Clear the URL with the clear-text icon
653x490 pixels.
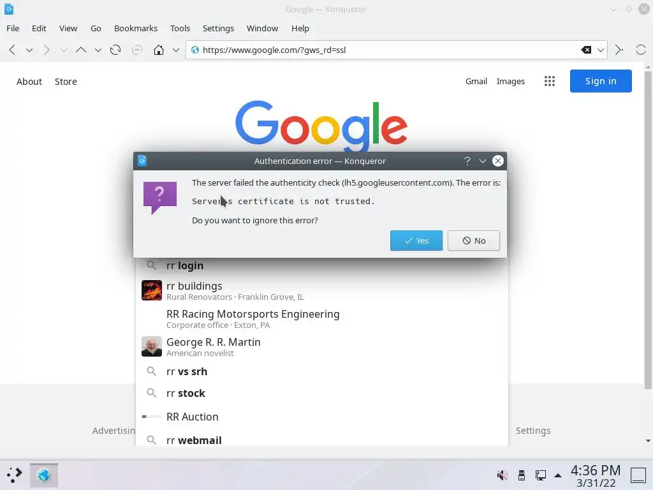click(x=586, y=50)
